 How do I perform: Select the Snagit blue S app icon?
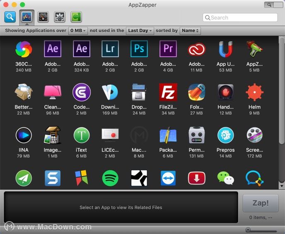53,178
